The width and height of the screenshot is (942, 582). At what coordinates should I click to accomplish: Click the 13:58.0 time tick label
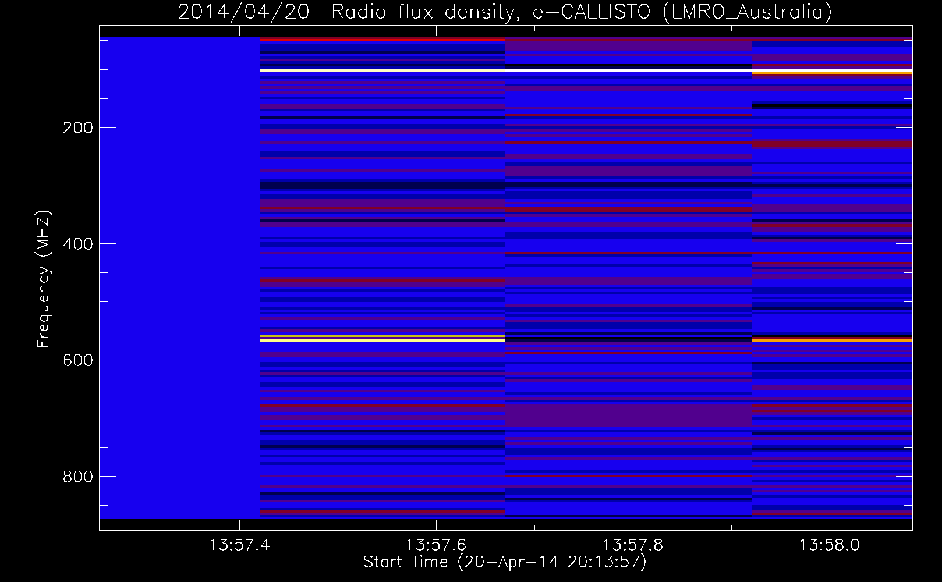point(829,545)
